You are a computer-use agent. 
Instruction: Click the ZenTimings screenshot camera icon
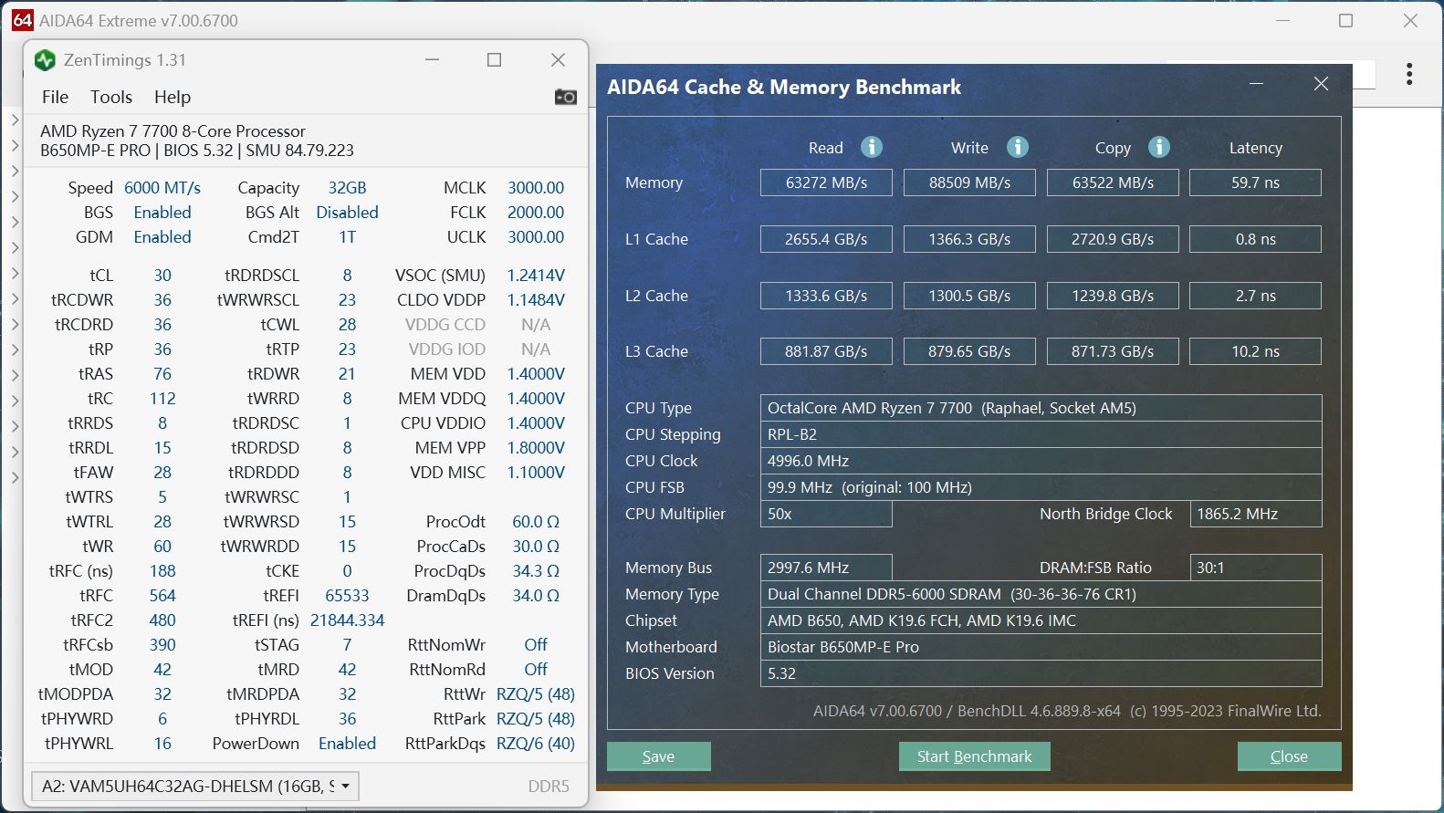coord(565,97)
